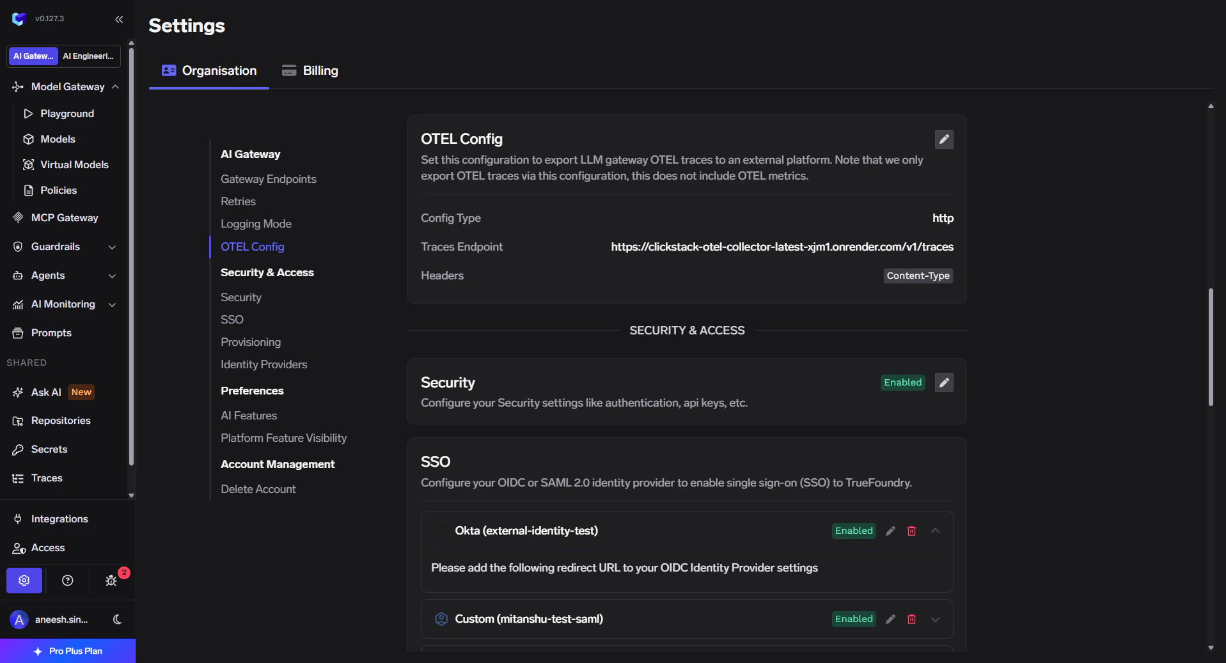Image resolution: width=1226 pixels, height=663 pixels.
Task: Click the main content vertical scrollbar
Action: 1211,347
